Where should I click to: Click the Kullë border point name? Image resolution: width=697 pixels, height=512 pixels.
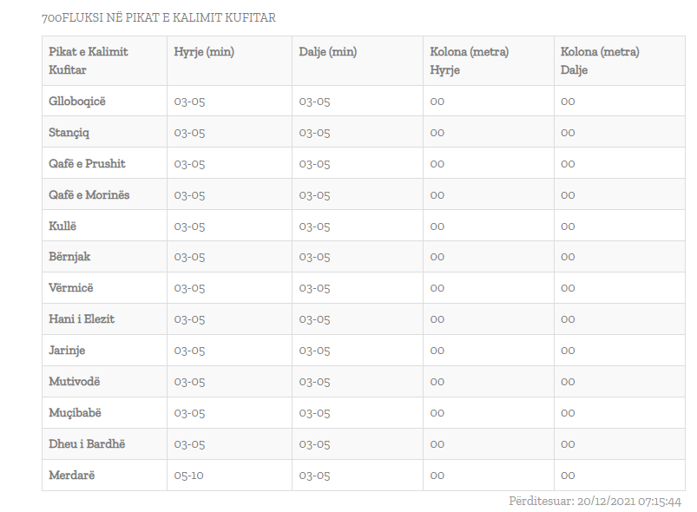point(62,226)
